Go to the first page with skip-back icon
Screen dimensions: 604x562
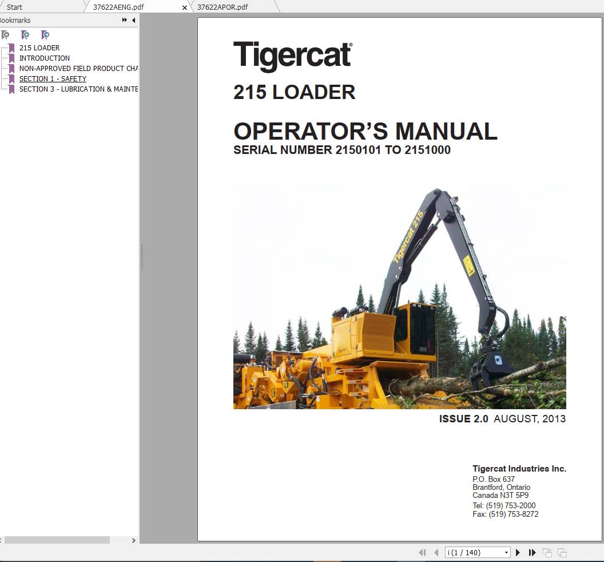(423, 552)
